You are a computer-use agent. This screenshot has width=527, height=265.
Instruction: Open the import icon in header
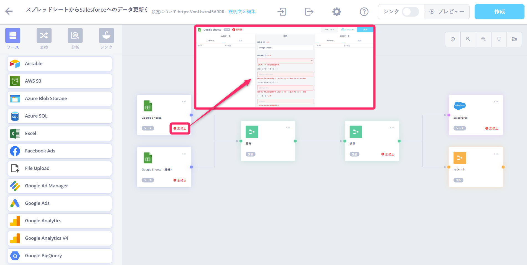point(282,12)
